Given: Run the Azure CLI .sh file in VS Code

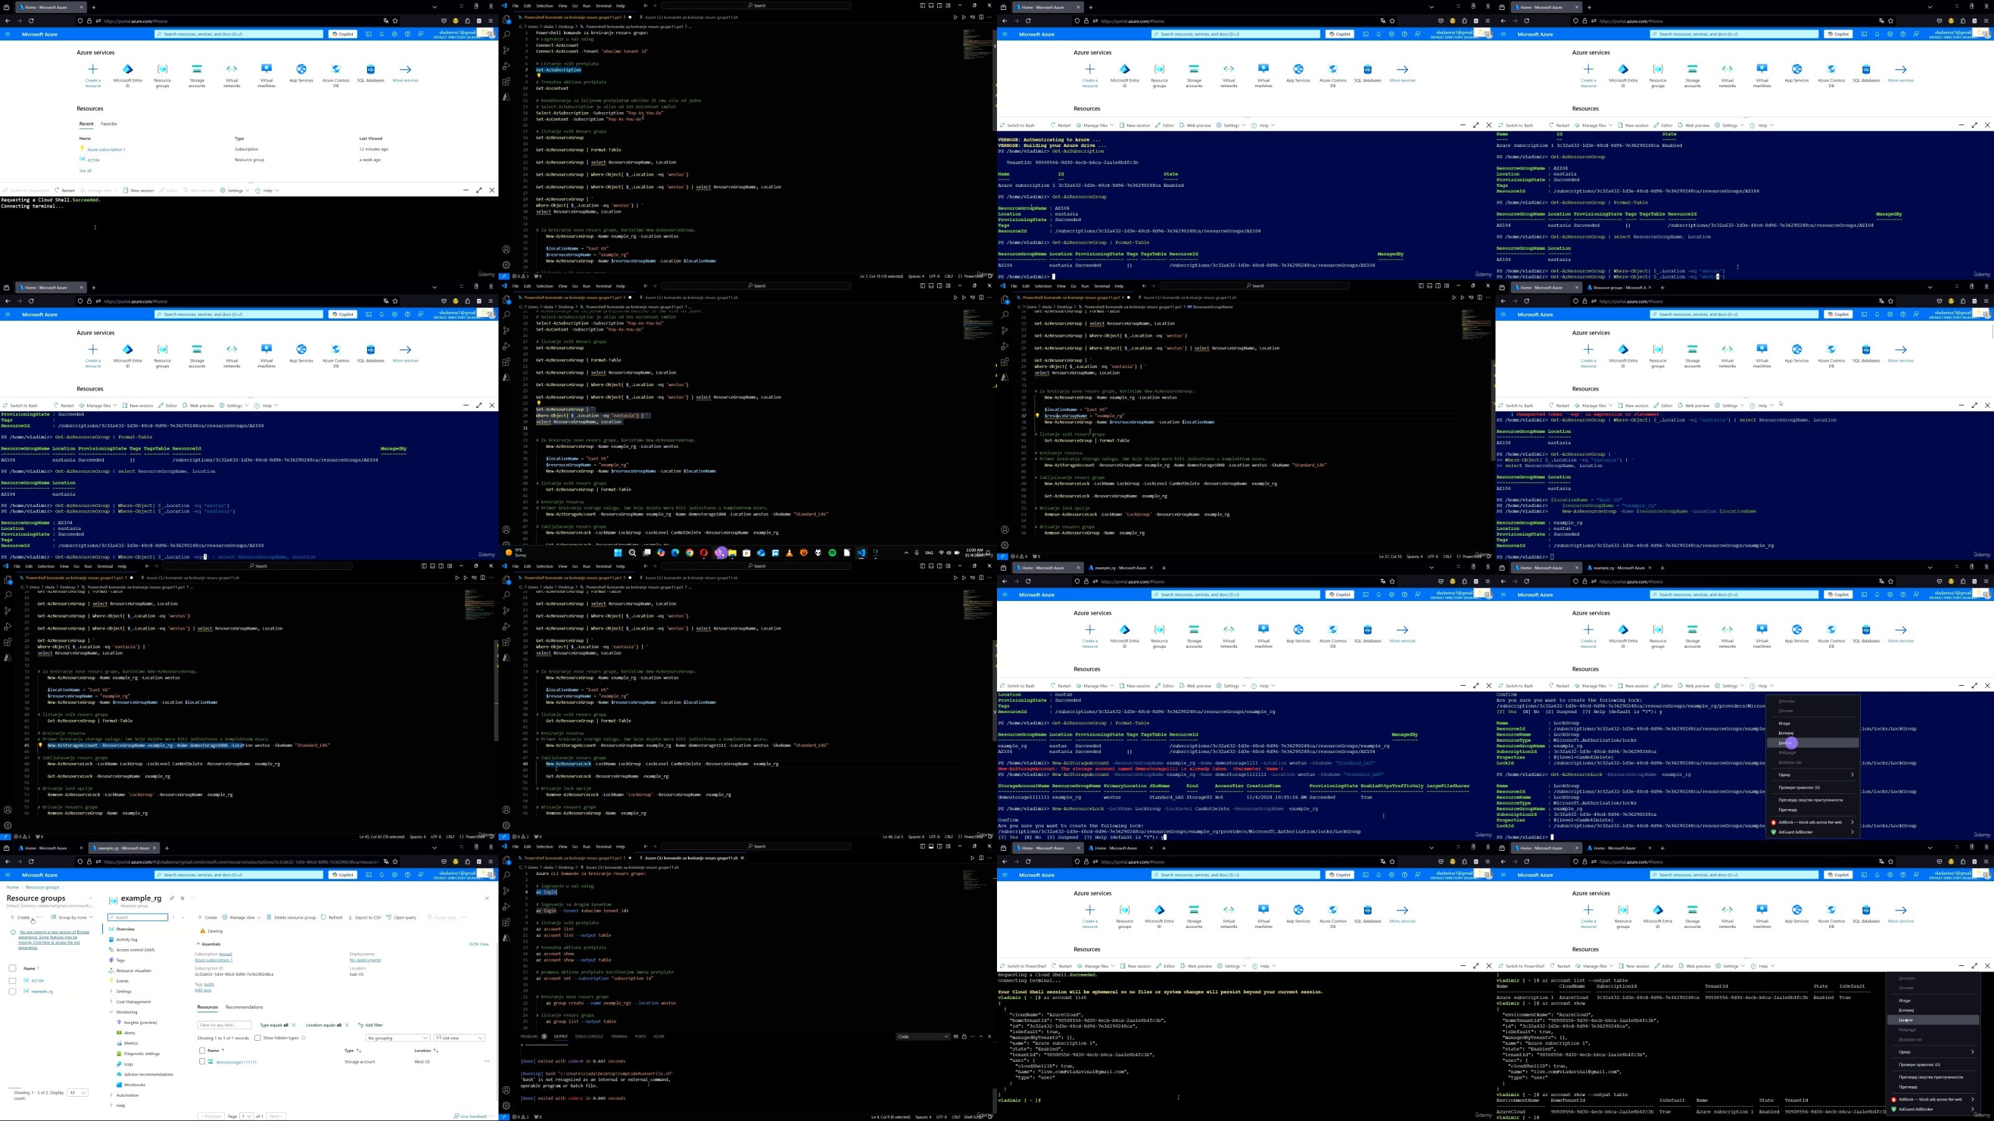Looking at the screenshot, I should (972, 858).
